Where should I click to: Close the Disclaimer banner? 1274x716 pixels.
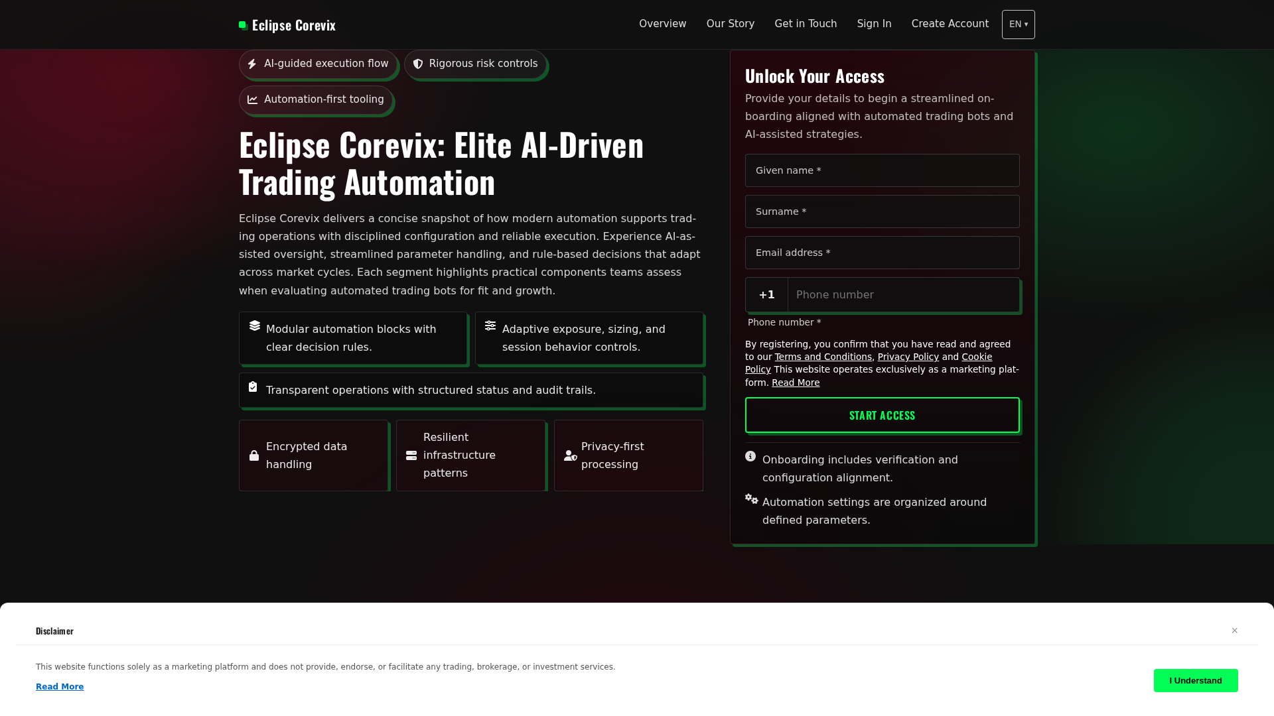[1235, 630]
